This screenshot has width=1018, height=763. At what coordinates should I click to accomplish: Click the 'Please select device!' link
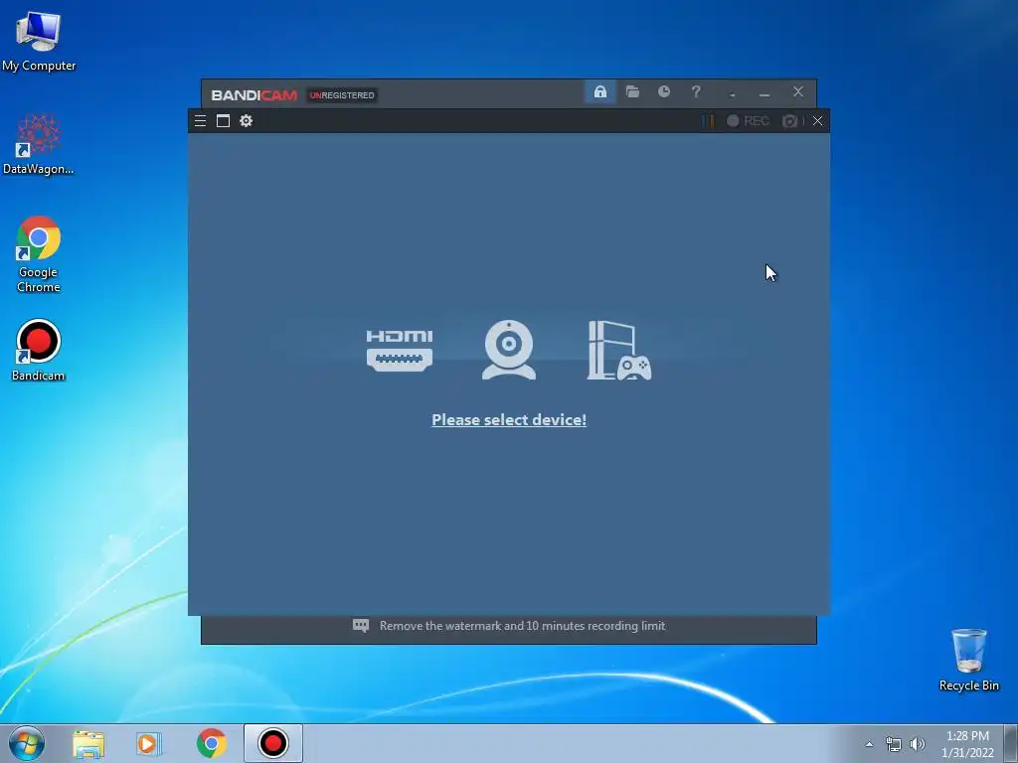[x=509, y=420]
